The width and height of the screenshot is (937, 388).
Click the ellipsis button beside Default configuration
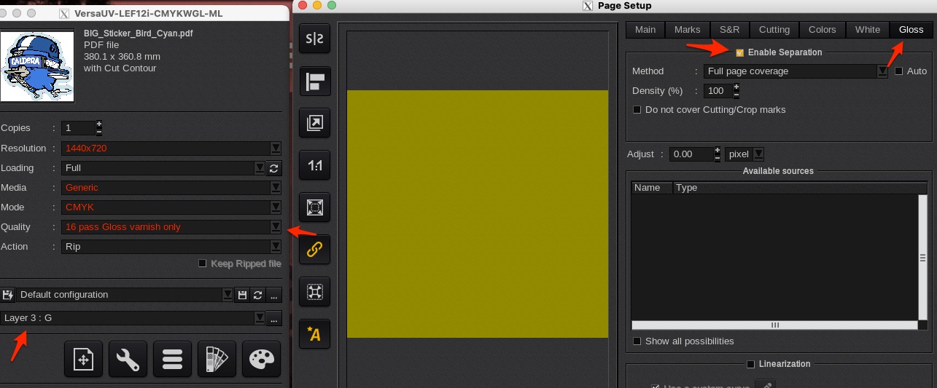coord(274,295)
